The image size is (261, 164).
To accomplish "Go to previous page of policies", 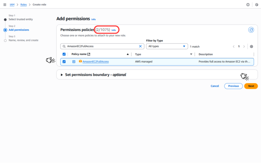I will pyautogui.click(x=233, y=47).
